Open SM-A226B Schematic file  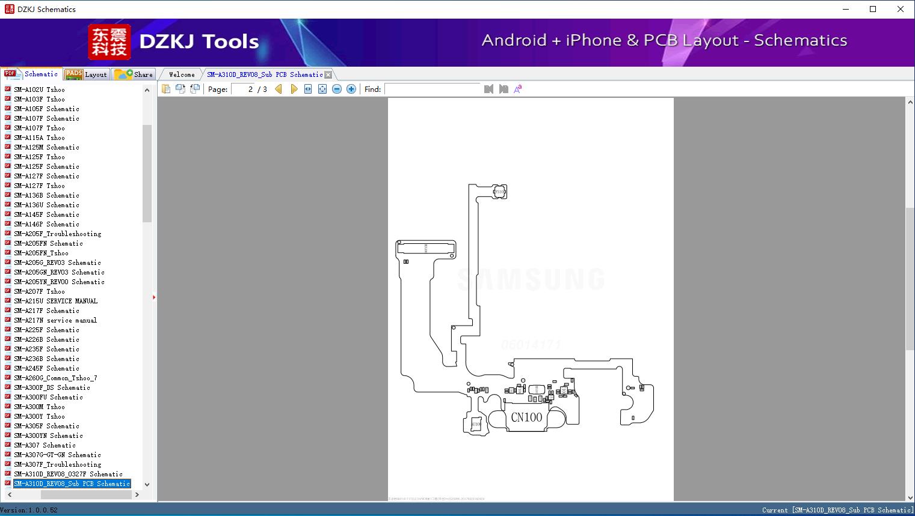[46, 339]
